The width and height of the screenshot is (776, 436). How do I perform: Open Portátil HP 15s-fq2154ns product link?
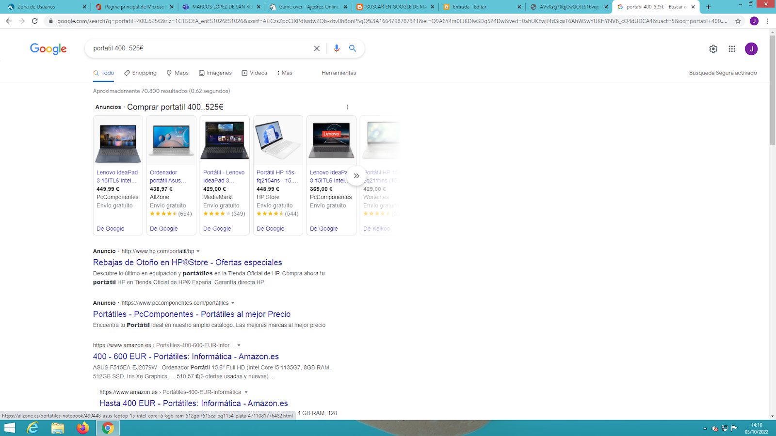click(x=277, y=176)
